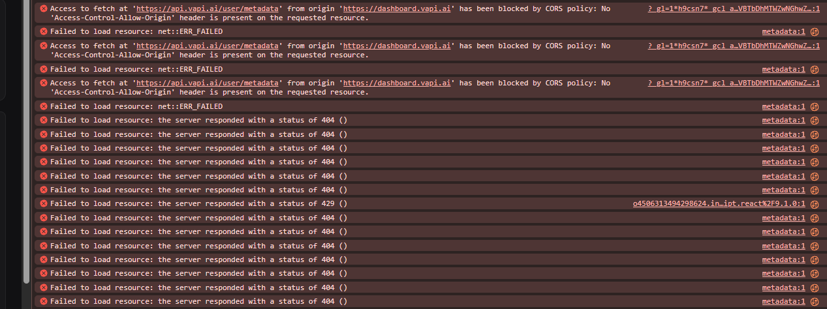Viewport: 827px width, 309px height.
Task: Open api.vapi.ai/user/metadata URL in the first CORS error
Action: pos(209,8)
